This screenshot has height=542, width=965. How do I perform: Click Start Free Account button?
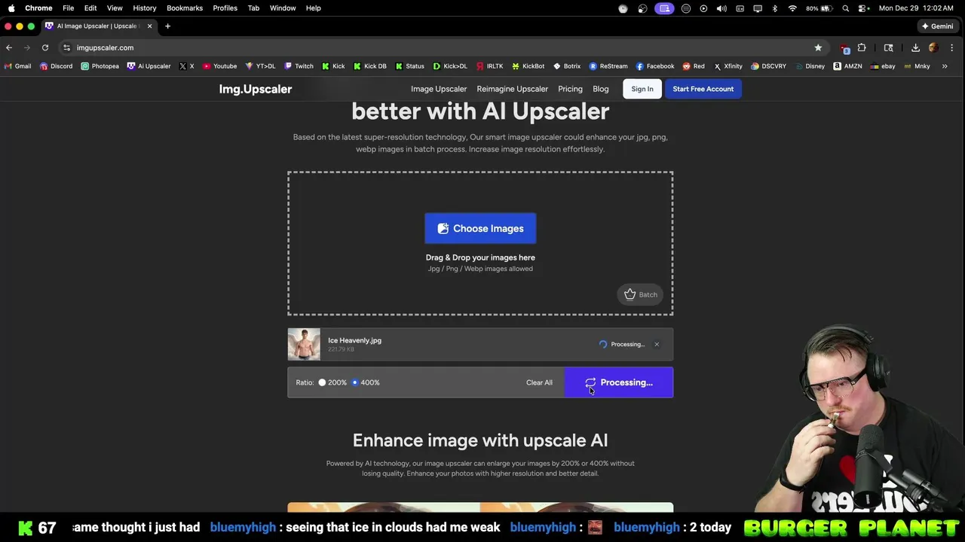[x=703, y=89]
